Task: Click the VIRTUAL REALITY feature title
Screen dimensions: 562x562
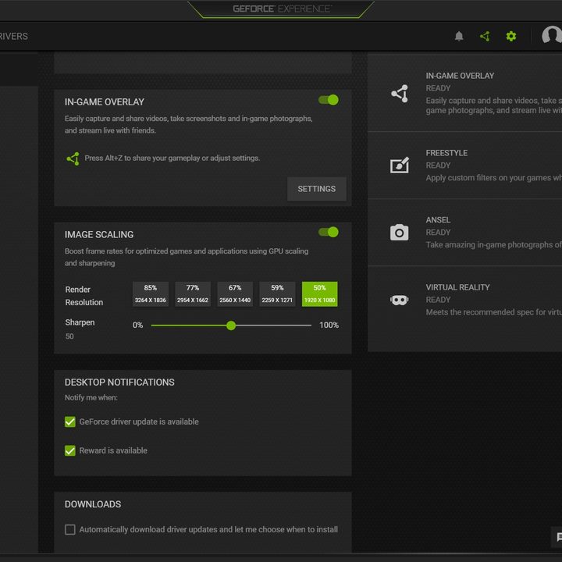Action: click(x=457, y=287)
